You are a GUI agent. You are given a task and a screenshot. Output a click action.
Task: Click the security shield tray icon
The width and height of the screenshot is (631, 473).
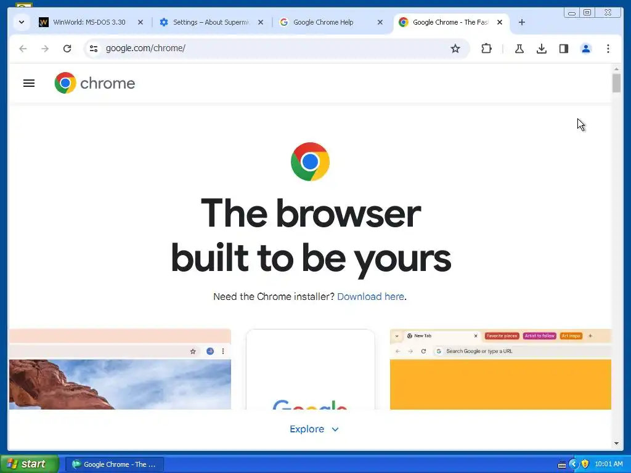pyautogui.click(x=585, y=464)
